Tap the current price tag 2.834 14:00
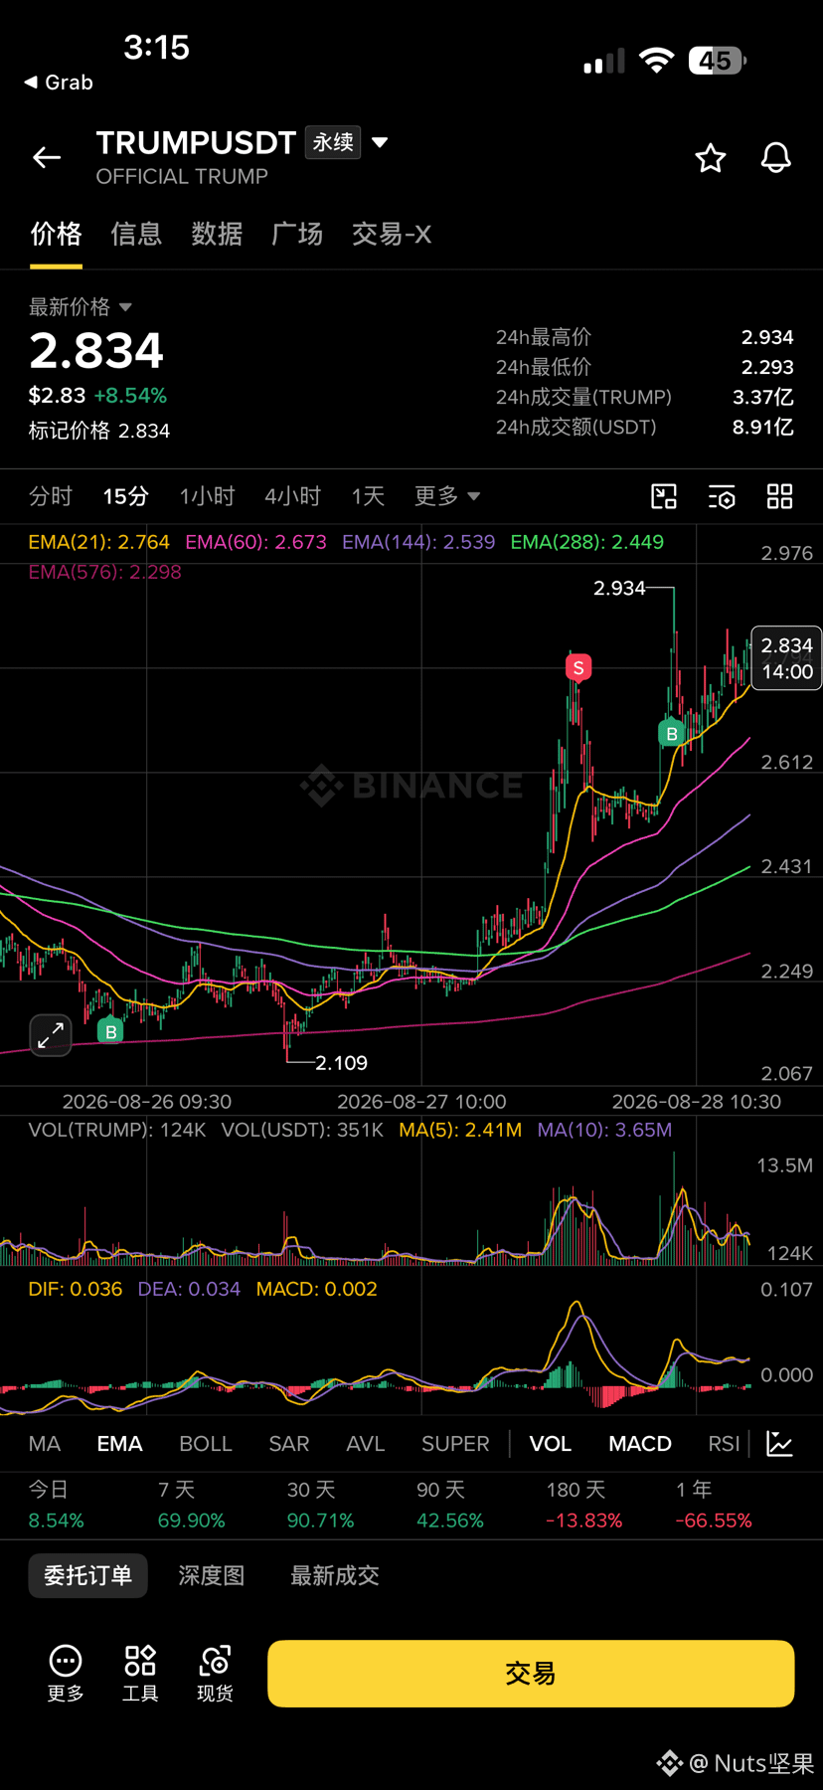 pos(787,658)
